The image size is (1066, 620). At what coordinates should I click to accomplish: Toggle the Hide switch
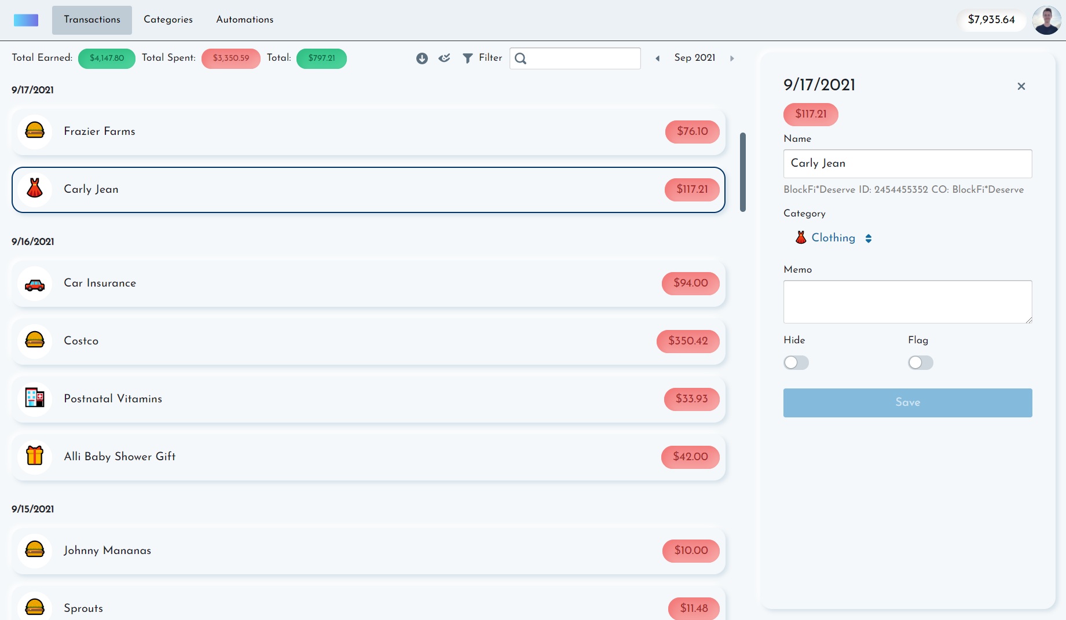[796, 363]
